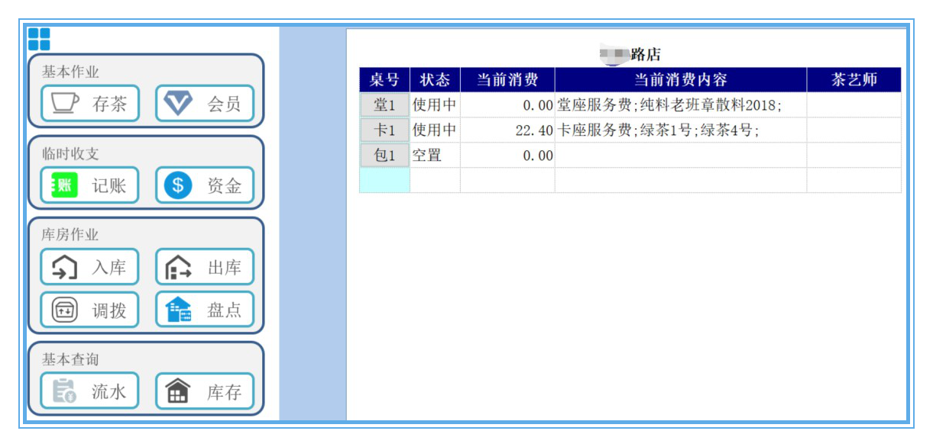Click 空置 status in 包1 row
The width and height of the screenshot is (933, 447).
[435, 156]
